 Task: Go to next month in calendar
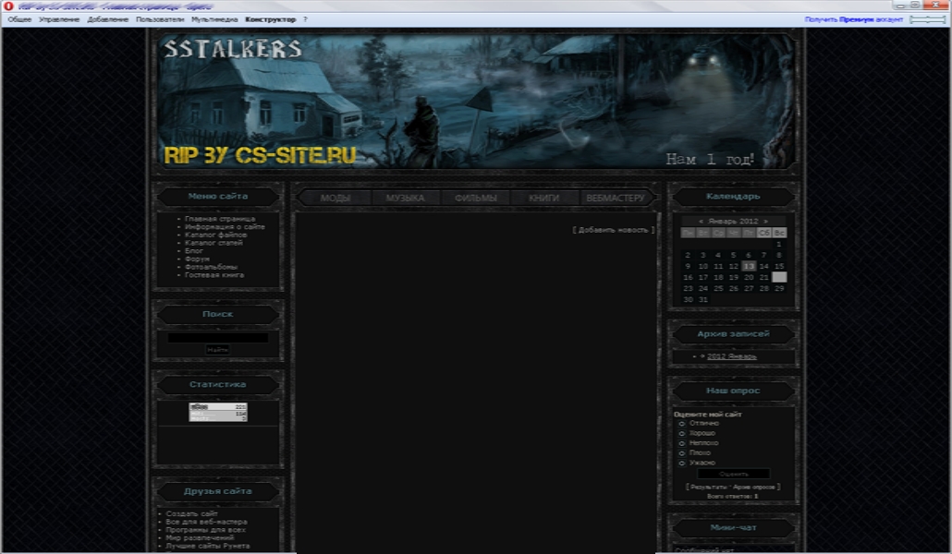pyautogui.click(x=765, y=221)
